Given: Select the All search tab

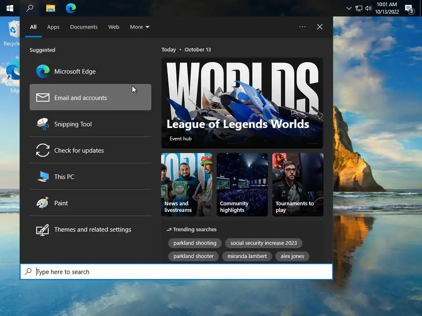Looking at the screenshot, I should tap(33, 27).
